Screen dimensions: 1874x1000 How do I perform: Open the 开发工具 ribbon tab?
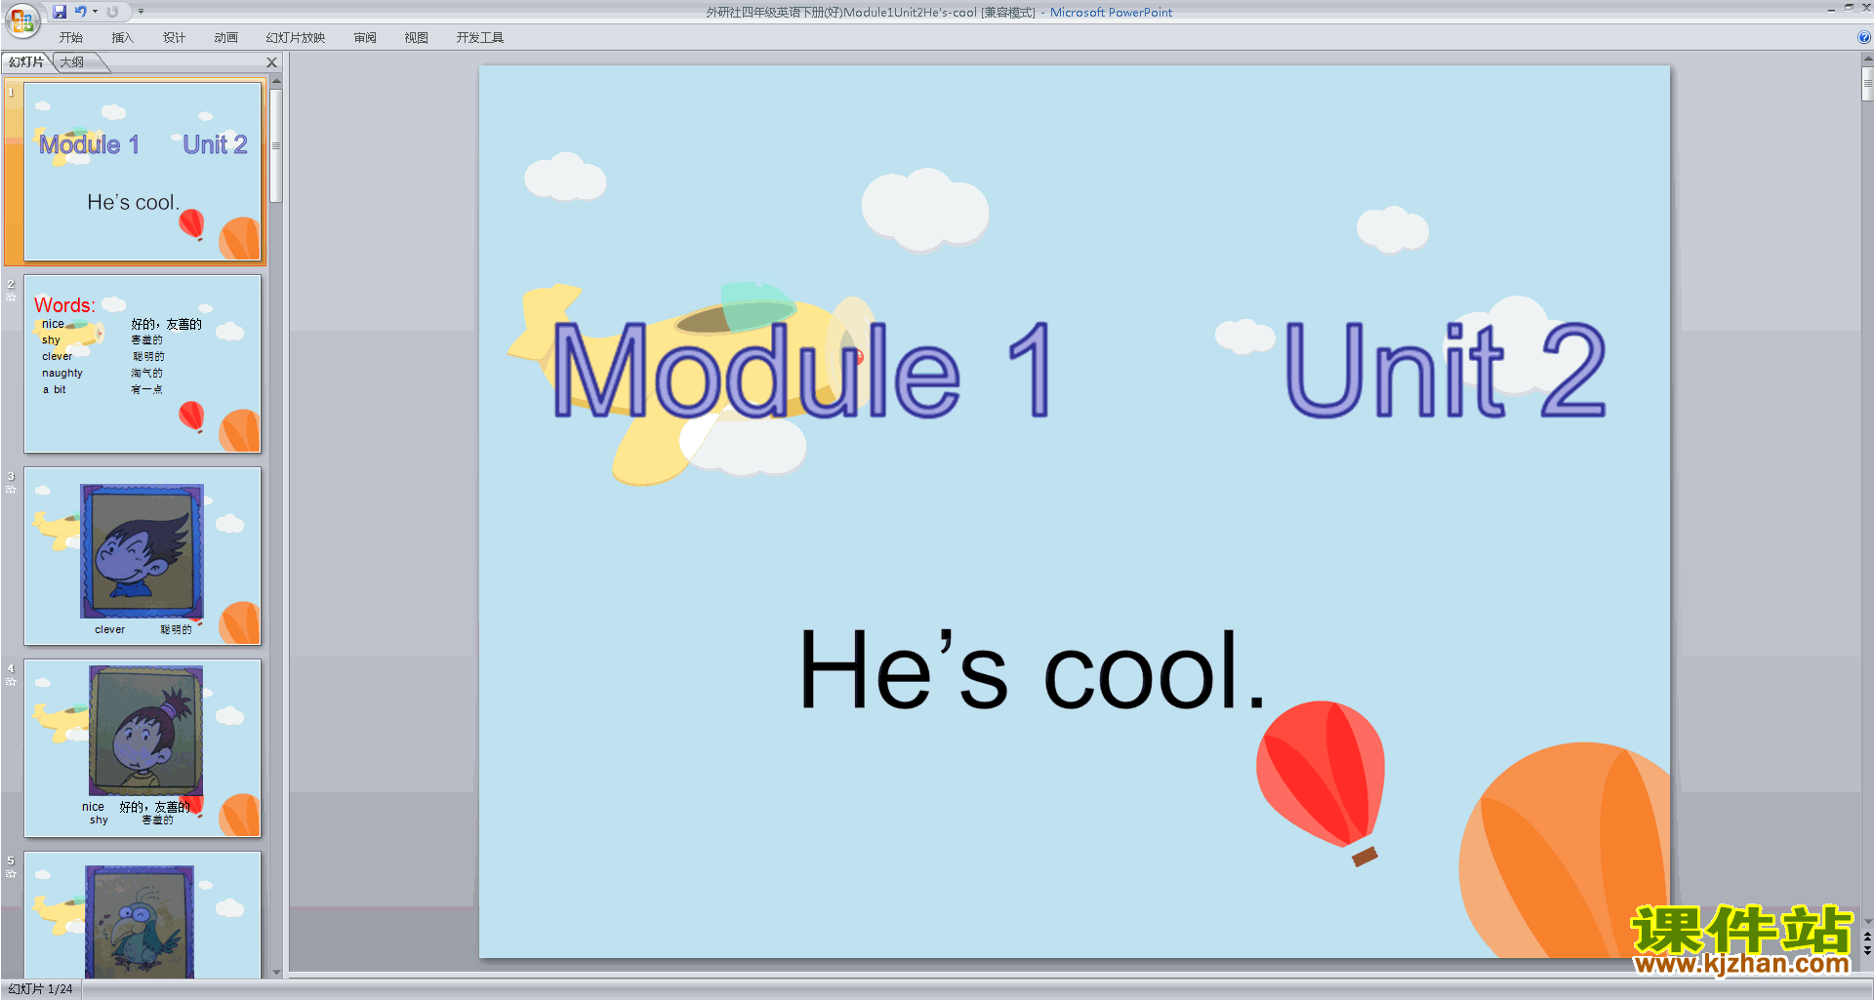[x=480, y=38]
